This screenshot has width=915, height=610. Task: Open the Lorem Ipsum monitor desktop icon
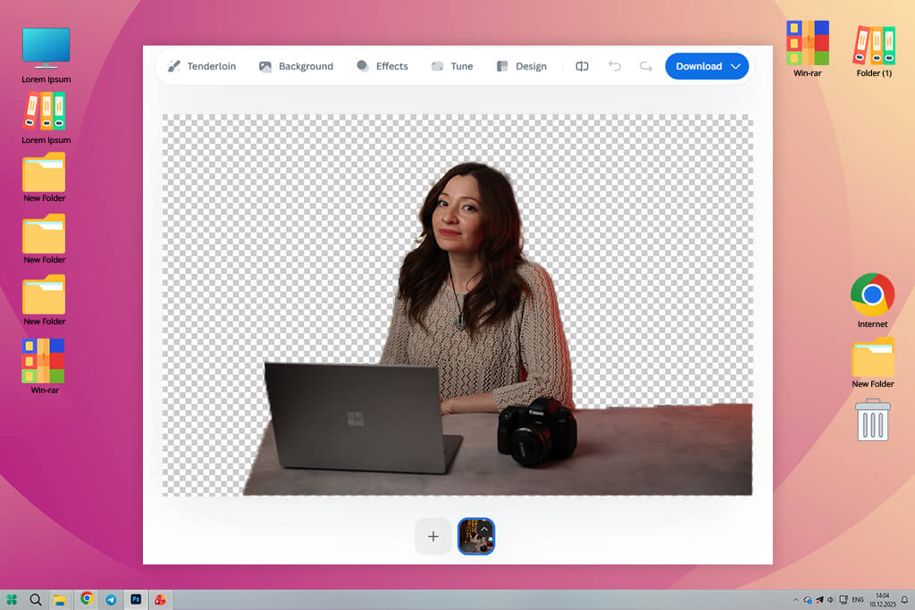(x=46, y=55)
